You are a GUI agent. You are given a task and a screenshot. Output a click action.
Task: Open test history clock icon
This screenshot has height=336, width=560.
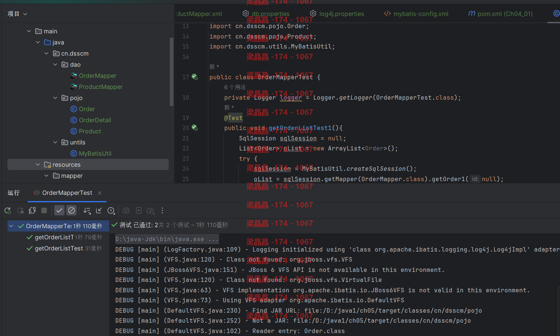point(111,210)
